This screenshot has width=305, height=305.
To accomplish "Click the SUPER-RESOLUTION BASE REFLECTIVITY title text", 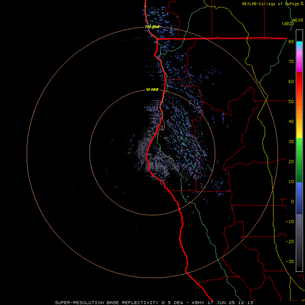I will (x=107, y=303).
